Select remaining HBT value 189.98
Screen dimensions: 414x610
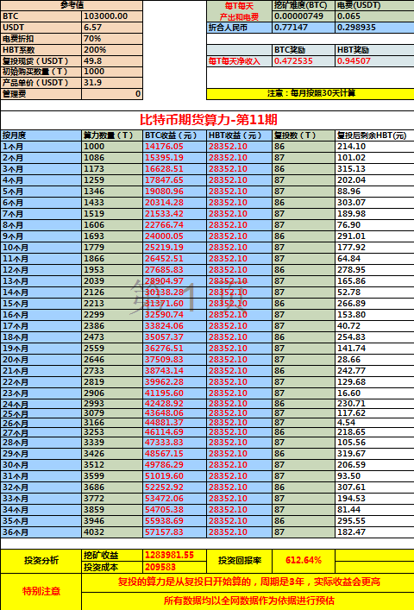tap(374, 214)
